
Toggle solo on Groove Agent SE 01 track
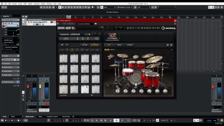pos(31,22)
